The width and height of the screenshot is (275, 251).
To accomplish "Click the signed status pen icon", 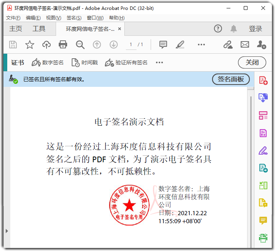I will [13, 79].
